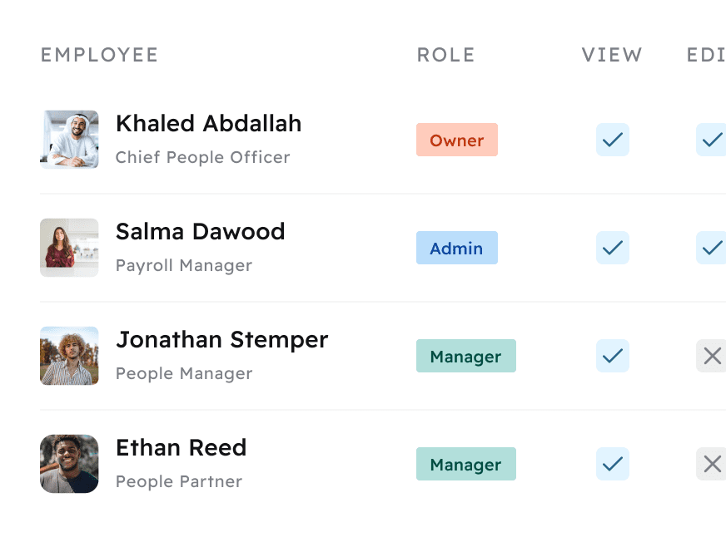This screenshot has width=726, height=537.
Task: Uncheck Salma Dawood's View permission
Action: tap(612, 248)
